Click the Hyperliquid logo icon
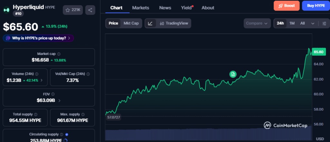This screenshot has width=330, height=142. (6, 10)
